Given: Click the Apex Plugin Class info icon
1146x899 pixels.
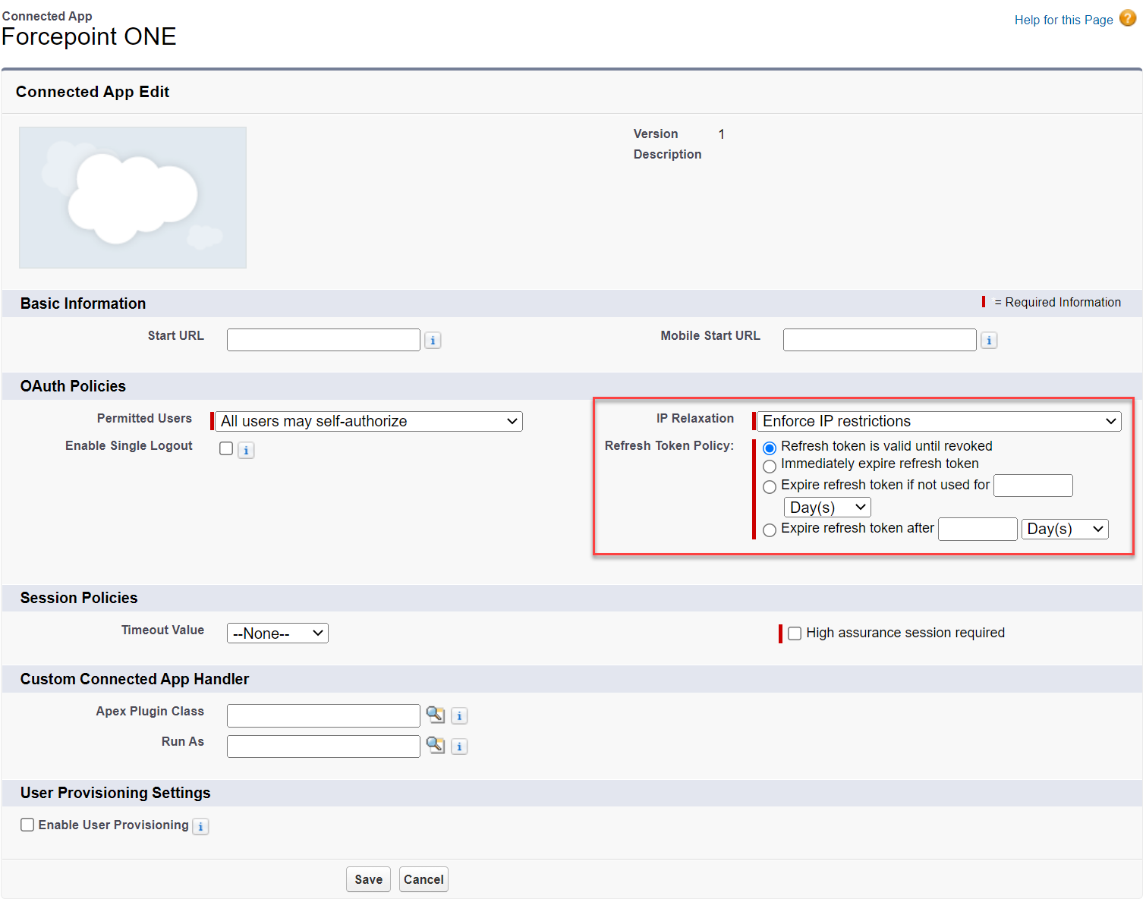Looking at the screenshot, I should 459,715.
